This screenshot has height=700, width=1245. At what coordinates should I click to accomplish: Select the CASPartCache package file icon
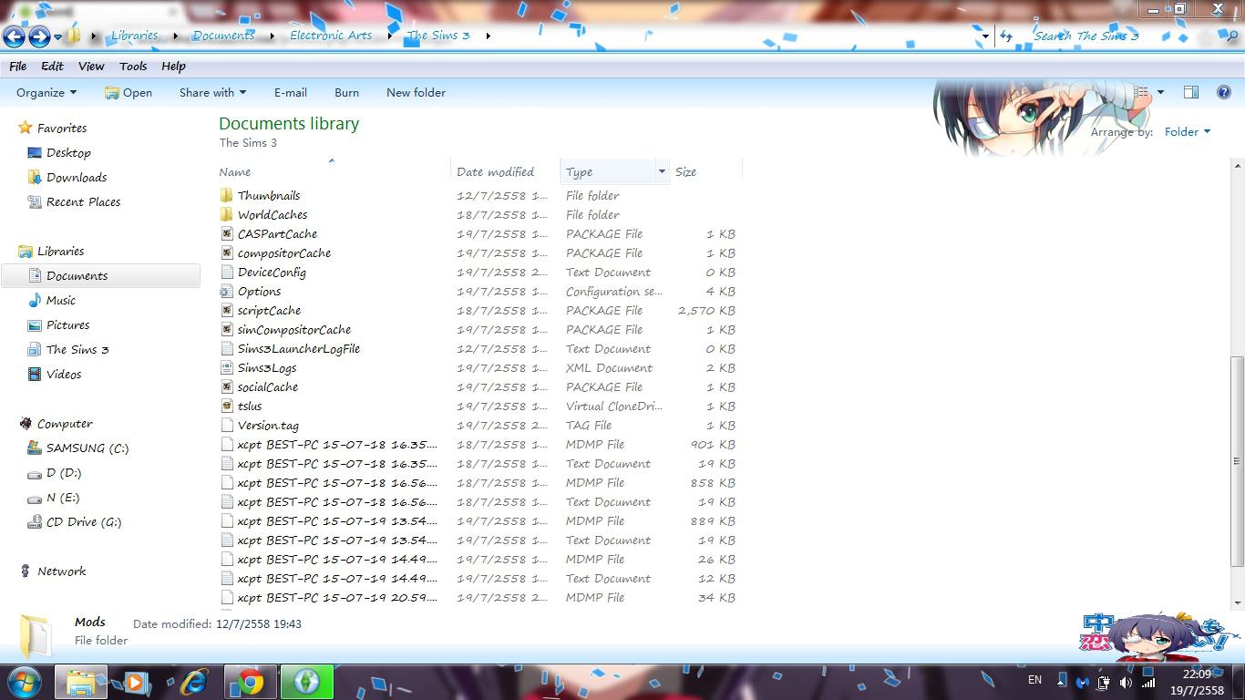[x=227, y=234]
